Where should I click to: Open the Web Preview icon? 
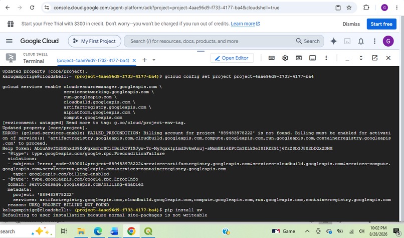[x=299, y=58]
